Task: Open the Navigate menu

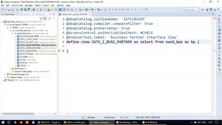Action: pyautogui.click(x=29, y=6)
